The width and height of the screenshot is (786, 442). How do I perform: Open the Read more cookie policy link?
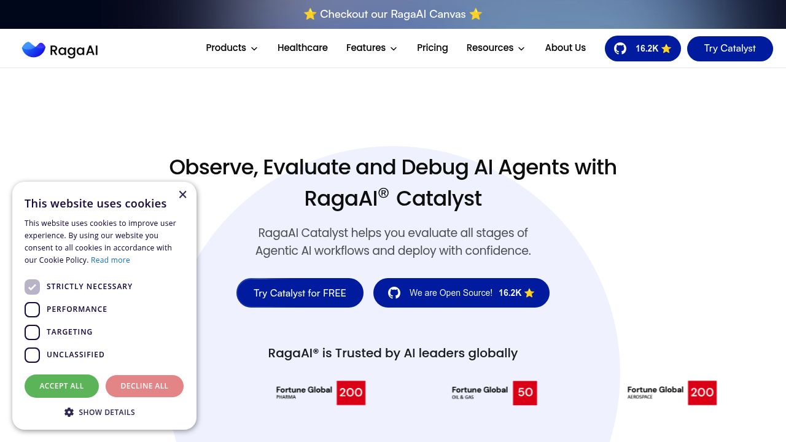tap(111, 260)
